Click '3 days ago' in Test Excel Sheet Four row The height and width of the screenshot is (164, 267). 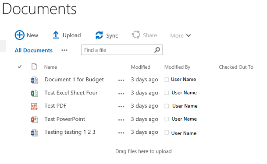[144, 93]
